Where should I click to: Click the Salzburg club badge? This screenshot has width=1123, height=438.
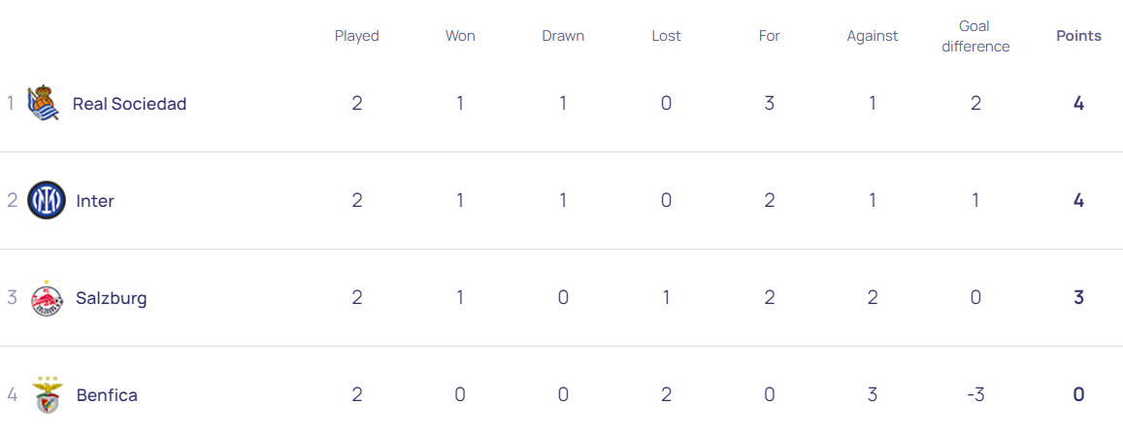[x=47, y=297]
